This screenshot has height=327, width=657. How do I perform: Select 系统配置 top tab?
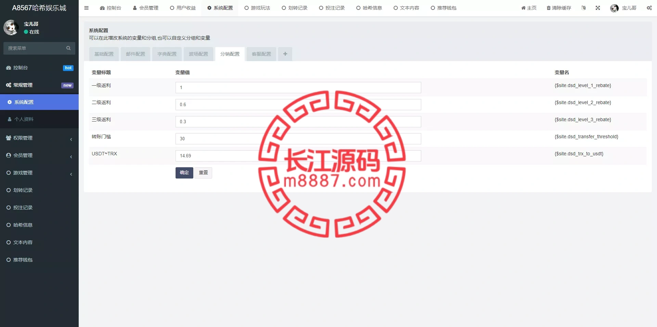coord(220,8)
